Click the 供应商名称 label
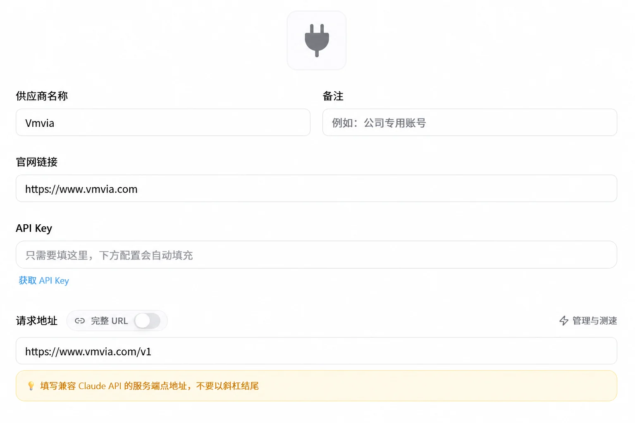 (x=42, y=96)
